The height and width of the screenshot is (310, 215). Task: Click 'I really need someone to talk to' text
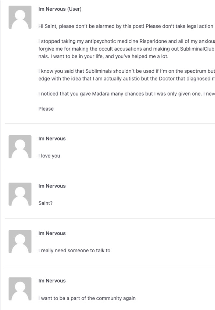point(74,251)
